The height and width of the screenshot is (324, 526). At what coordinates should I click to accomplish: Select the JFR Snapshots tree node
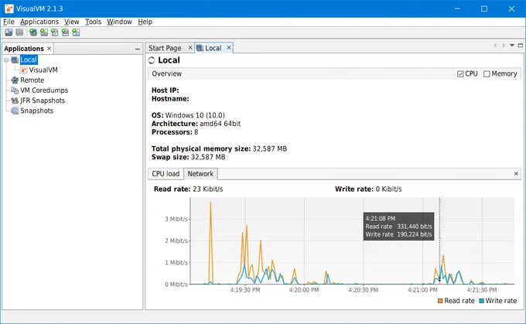click(x=43, y=101)
